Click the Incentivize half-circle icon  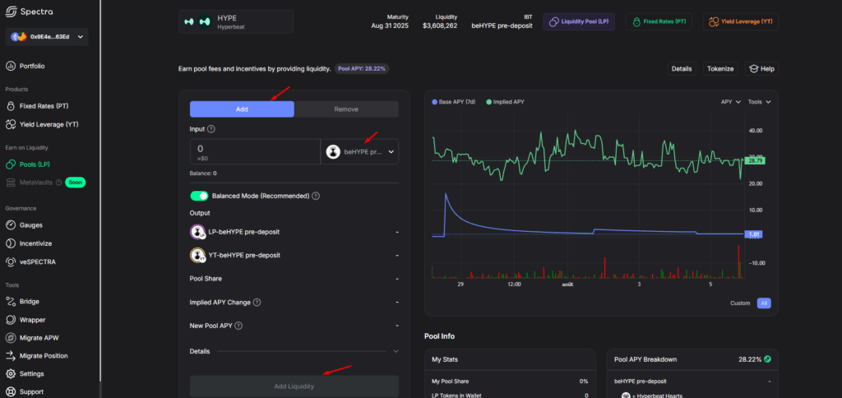(10, 243)
